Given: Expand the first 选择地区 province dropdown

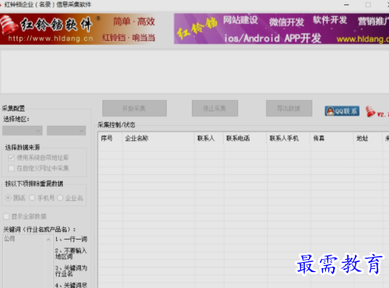Looking at the screenshot, I should [22, 130].
